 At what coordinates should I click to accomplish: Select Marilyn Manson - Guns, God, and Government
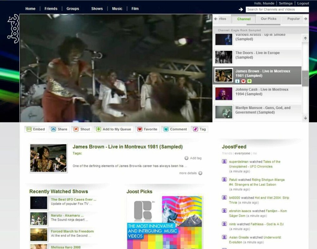pos(257,112)
